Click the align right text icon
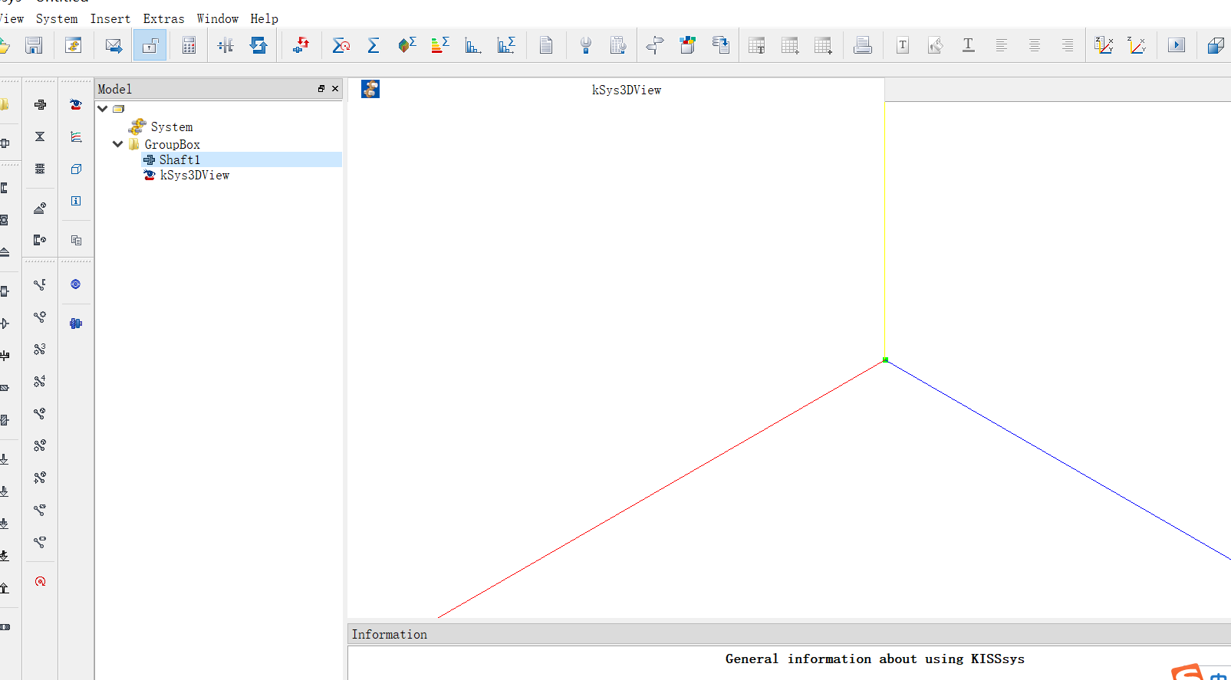Viewport: 1231px width, 680px height. click(1068, 45)
